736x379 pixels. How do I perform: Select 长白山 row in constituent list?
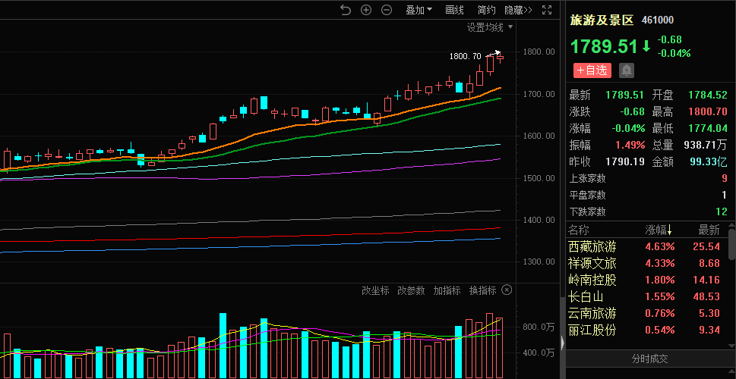tap(588, 296)
